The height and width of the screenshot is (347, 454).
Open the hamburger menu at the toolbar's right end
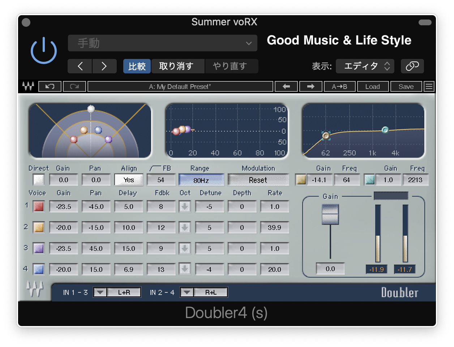coord(429,86)
